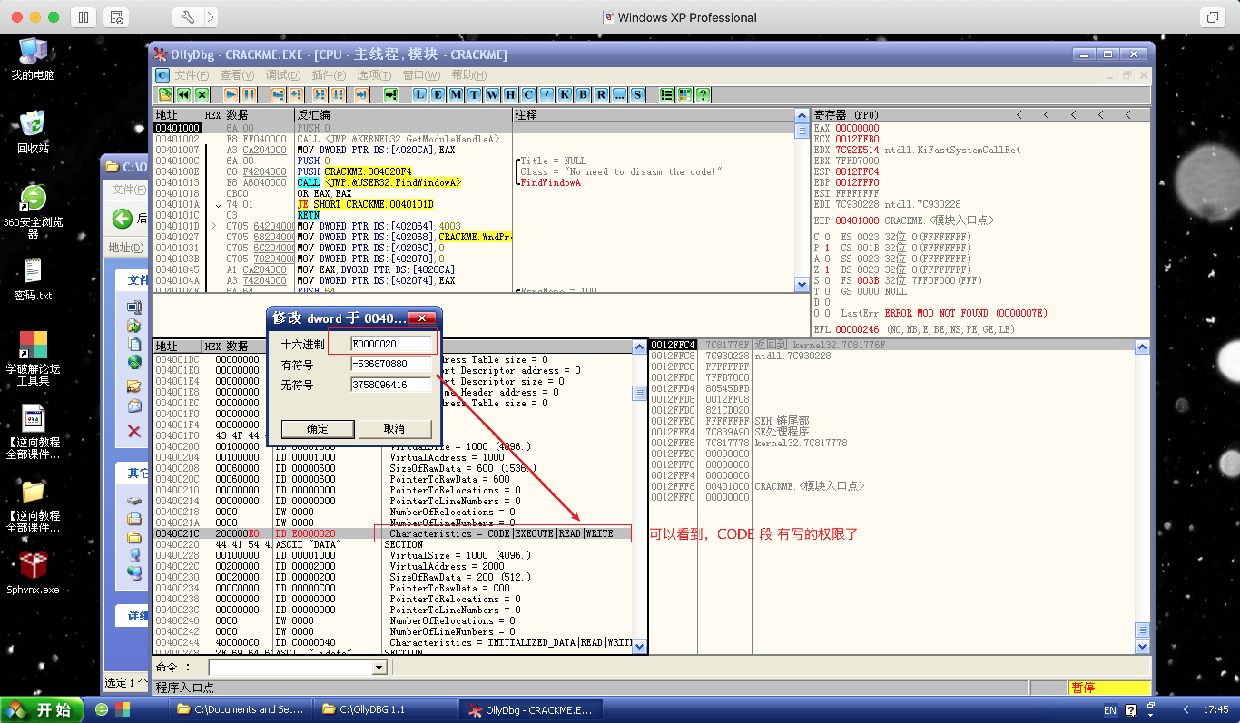Screen dimensions: 1240x723
Task: Close the 修改 dword dialog
Action: (x=422, y=318)
